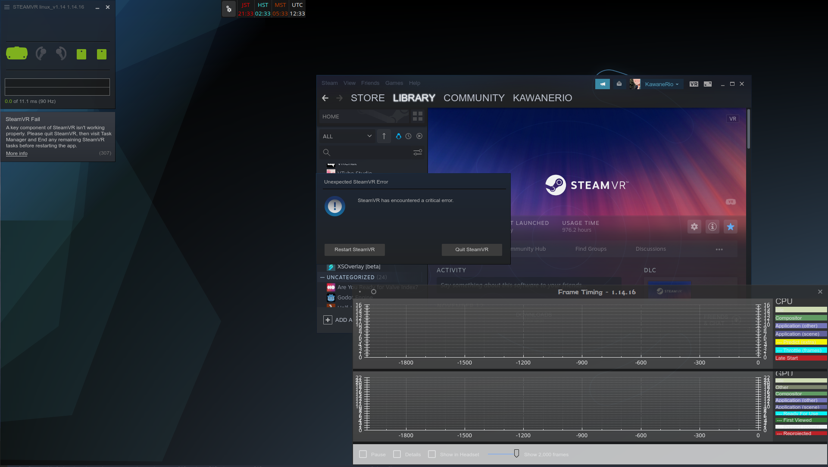The image size is (828, 467).
Task: Click Restart SteamVR button
Action: click(x=355, y=249)
